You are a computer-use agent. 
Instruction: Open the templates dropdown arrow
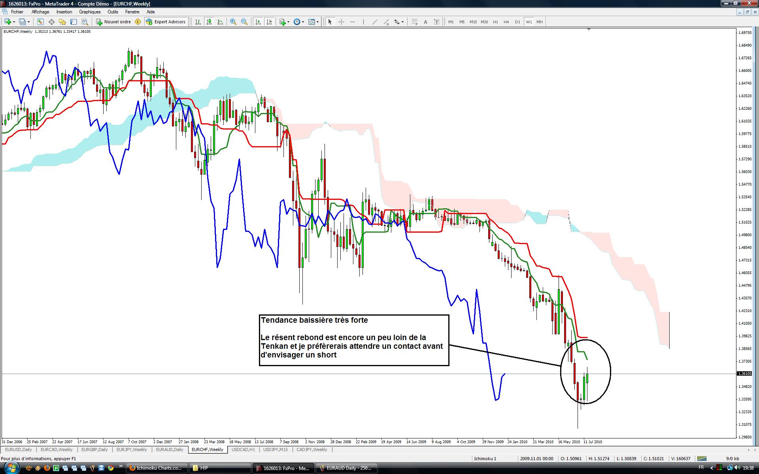click(317, 22)
